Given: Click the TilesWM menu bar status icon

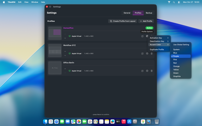Looking at the screenshot, I should (x=169, y=2).
